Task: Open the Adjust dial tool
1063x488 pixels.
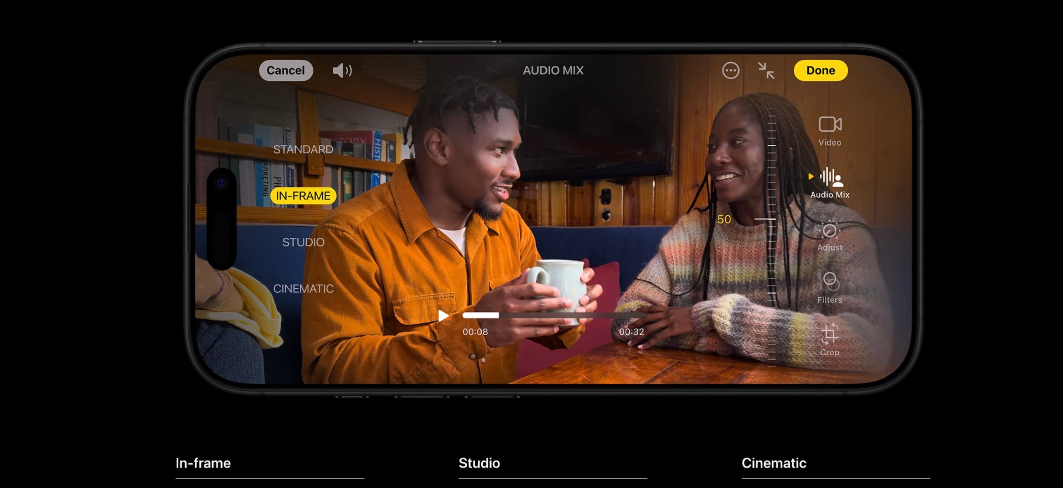Action: point(829,231)
